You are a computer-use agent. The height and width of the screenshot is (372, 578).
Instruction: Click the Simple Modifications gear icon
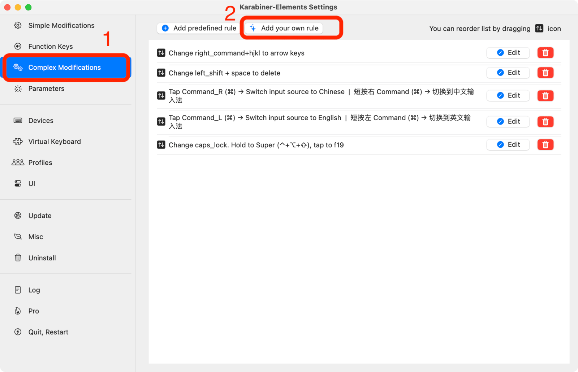point(18,25)
